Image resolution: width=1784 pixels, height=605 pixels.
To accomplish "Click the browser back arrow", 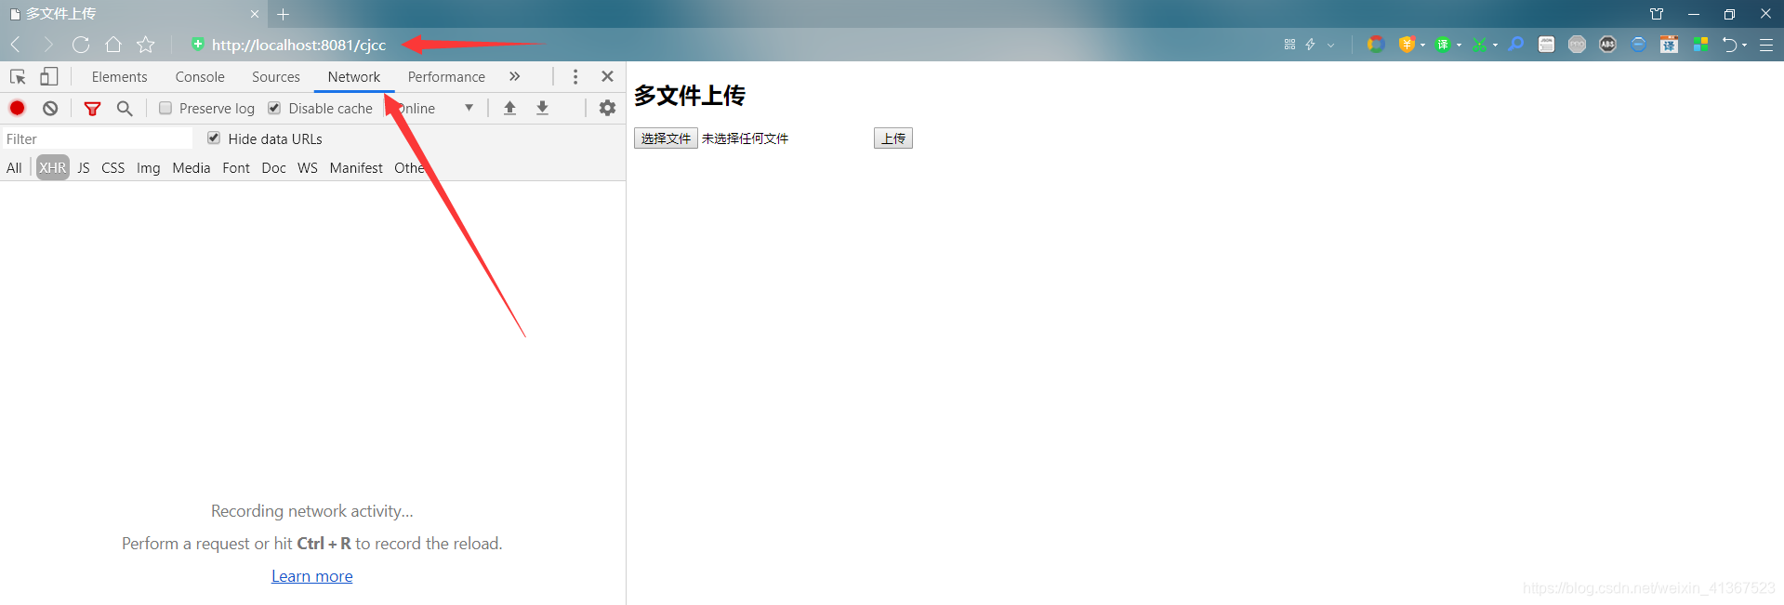I will coord(16,45).
